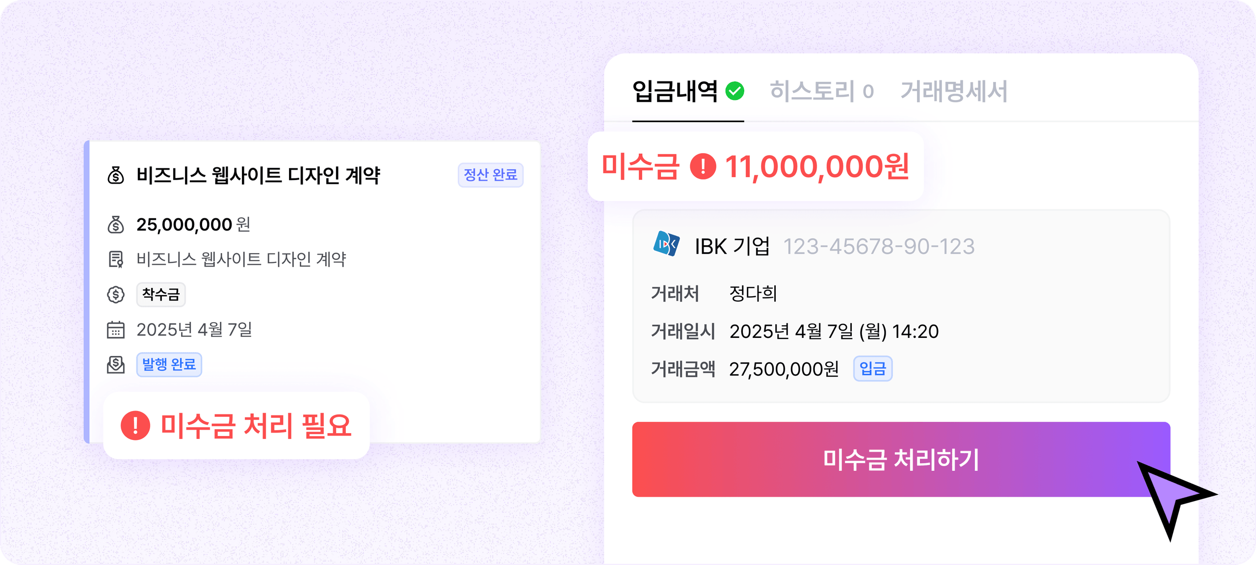
Task: Click the 입금 tag next to 27,500,000원
Action: [x=873, y=369]
